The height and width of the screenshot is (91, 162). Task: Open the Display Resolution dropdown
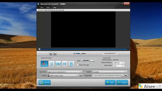coord(123,63)
